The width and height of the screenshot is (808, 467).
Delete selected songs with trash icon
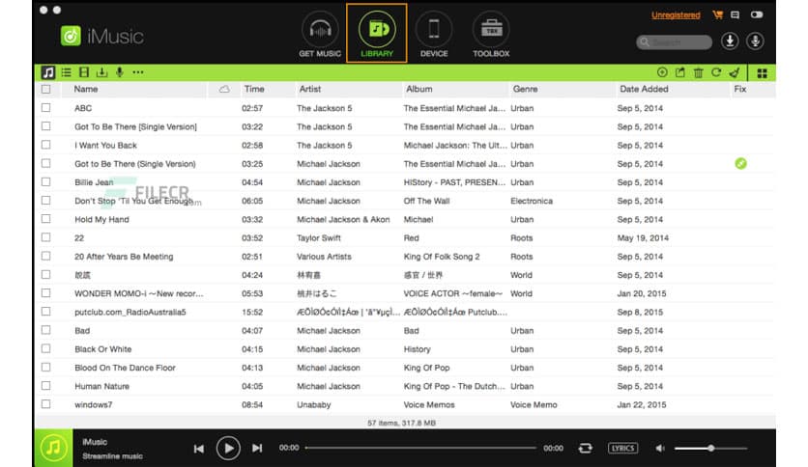[698, 72]
